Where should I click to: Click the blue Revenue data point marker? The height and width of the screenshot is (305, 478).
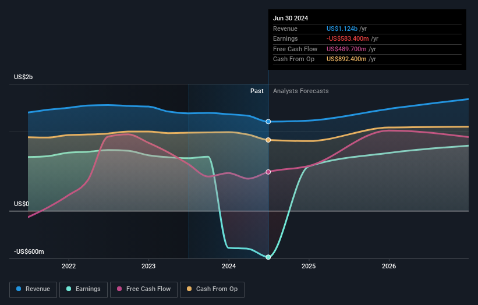tap(268, 122)
